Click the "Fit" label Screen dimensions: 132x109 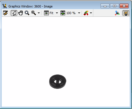click(52, 13)
